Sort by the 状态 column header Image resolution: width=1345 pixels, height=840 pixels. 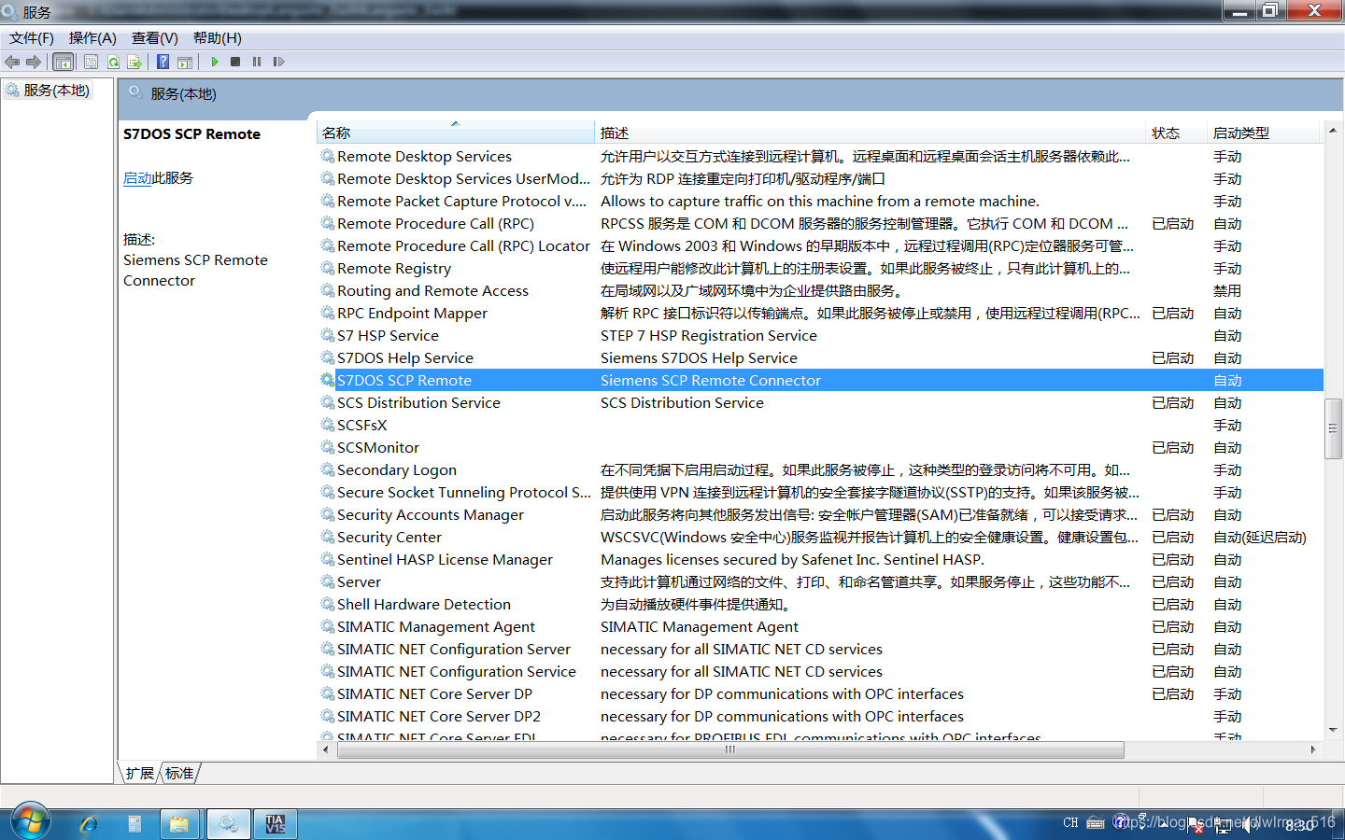click(x=1176, y=133)
